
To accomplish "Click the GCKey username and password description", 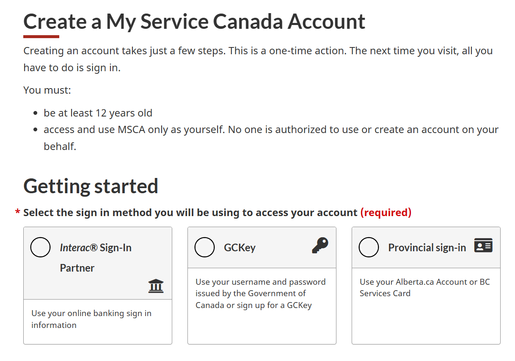I will [x=260, y=293].
